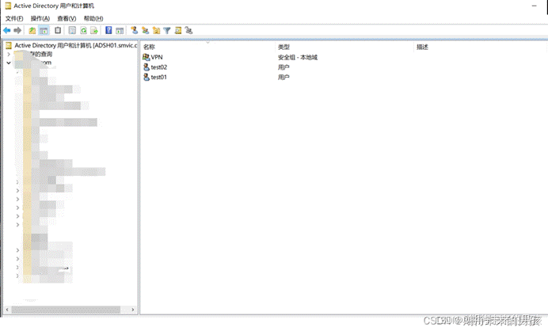Sort list by the 名称 column header

click(x=149, y=47)
